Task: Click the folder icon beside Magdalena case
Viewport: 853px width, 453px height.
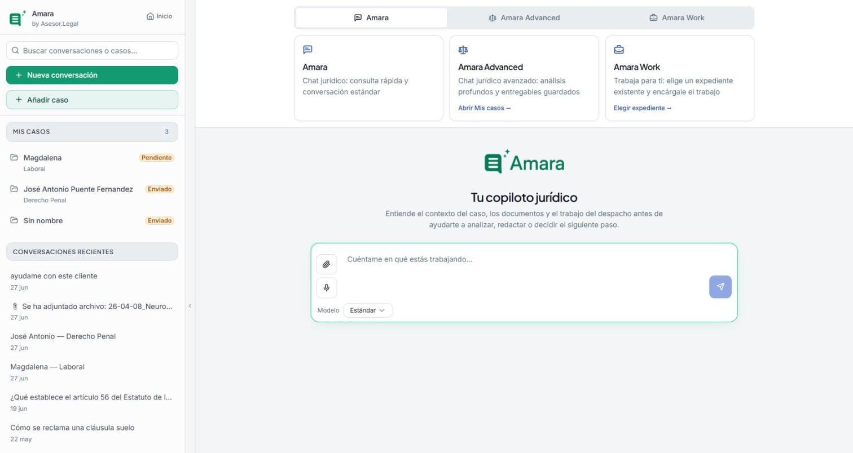Action: (x=14, y=157)
